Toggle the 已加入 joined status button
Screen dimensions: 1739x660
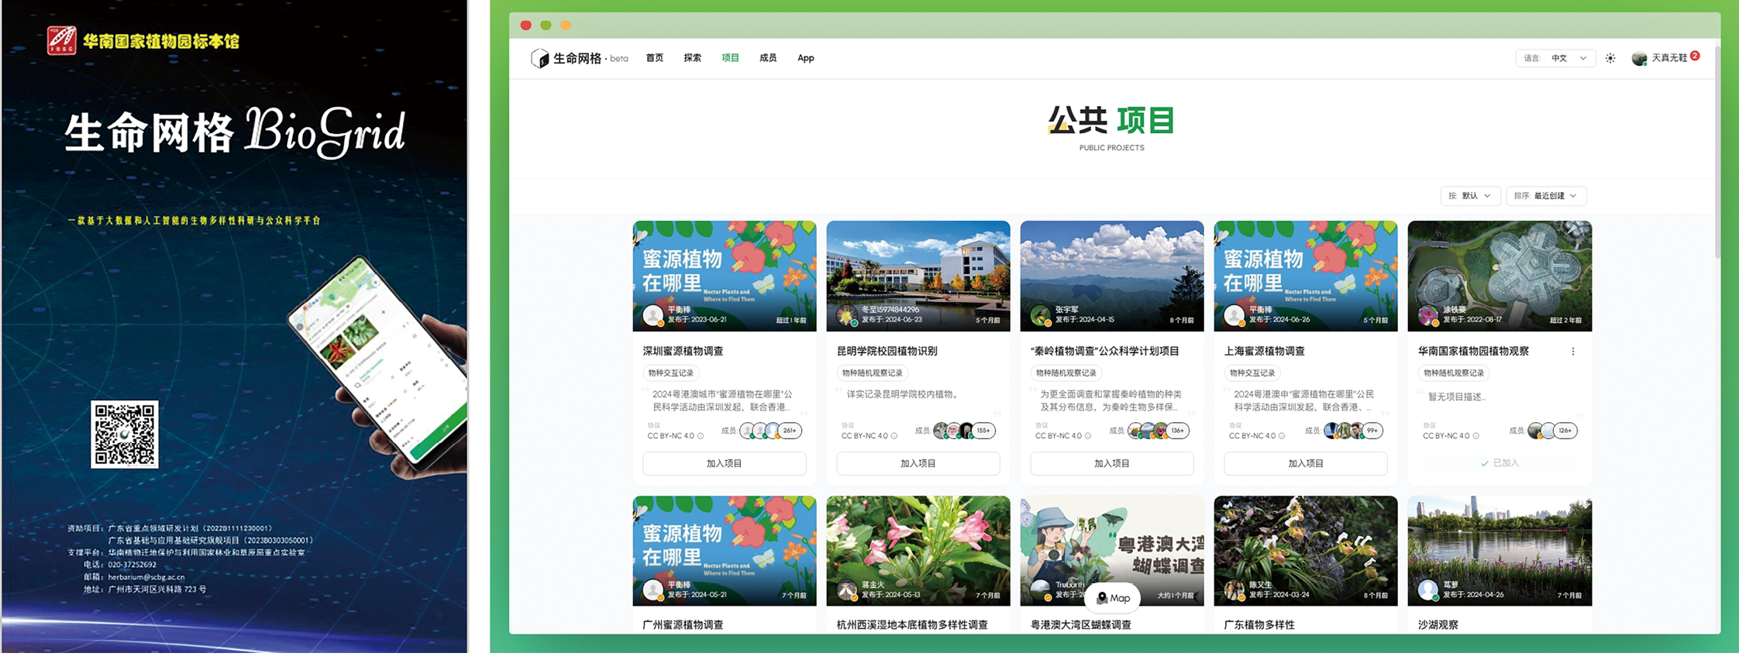1500,463
